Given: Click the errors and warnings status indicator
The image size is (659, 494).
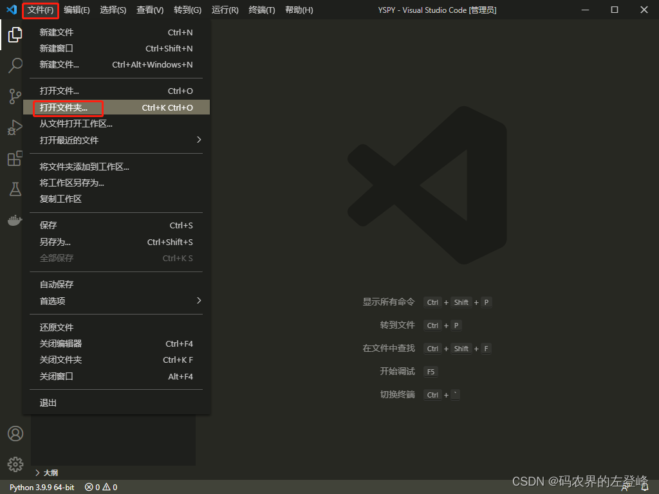Looking at the screenshot, I should pos(101,488).
